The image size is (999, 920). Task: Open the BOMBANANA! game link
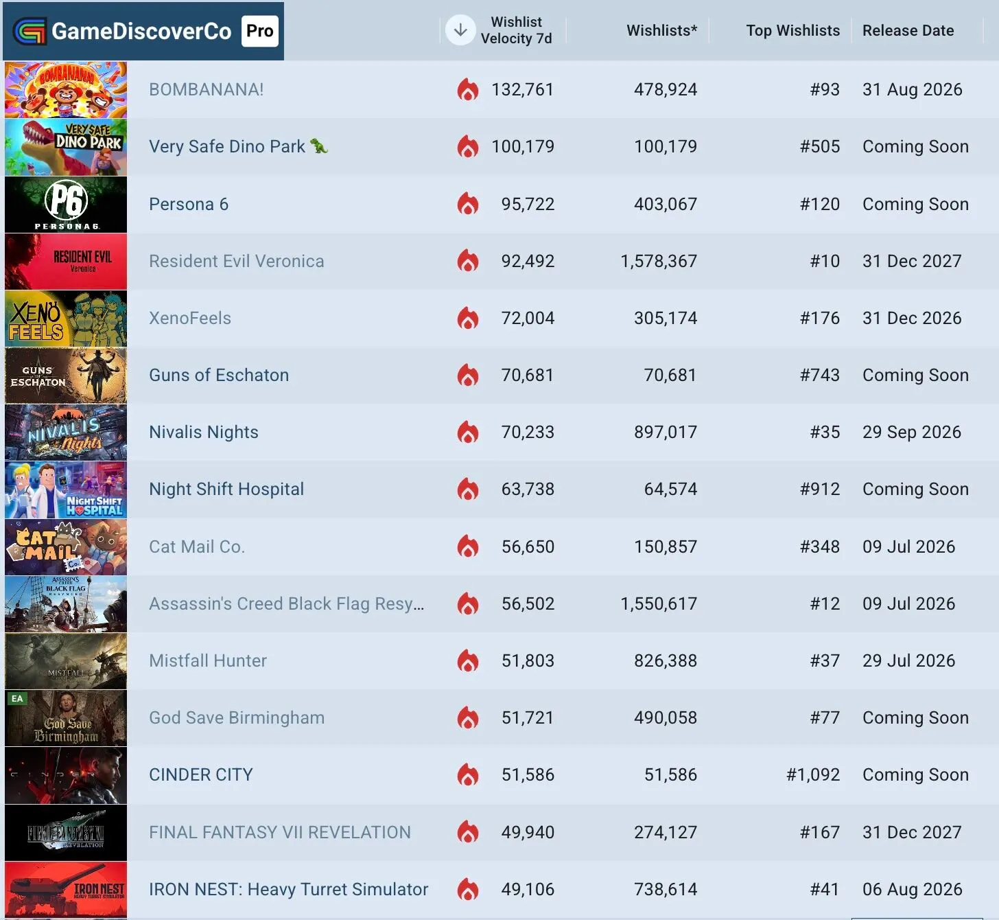pyautogui.click(x=206, y=89)
